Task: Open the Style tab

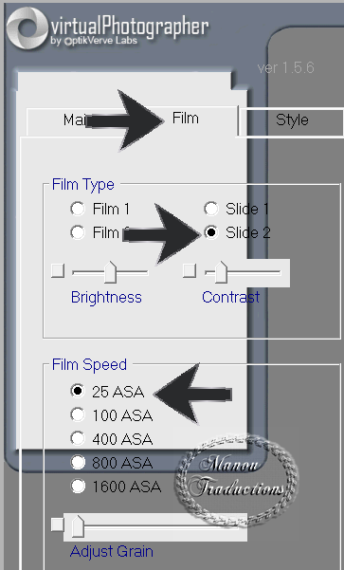Action: coord(292,120)
